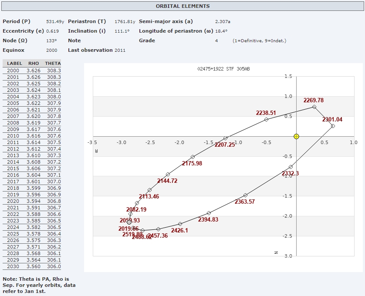Click the 2301.04 orbit point circle

click(x=333, y=126)
